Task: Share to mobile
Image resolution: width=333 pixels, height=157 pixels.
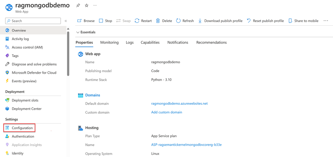Action: [303, 21]
